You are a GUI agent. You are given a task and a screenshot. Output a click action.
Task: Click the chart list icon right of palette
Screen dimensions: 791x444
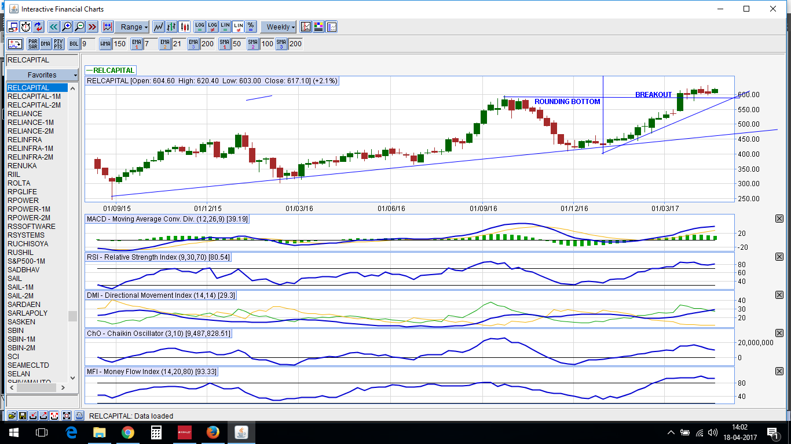(x=331, y=27)
